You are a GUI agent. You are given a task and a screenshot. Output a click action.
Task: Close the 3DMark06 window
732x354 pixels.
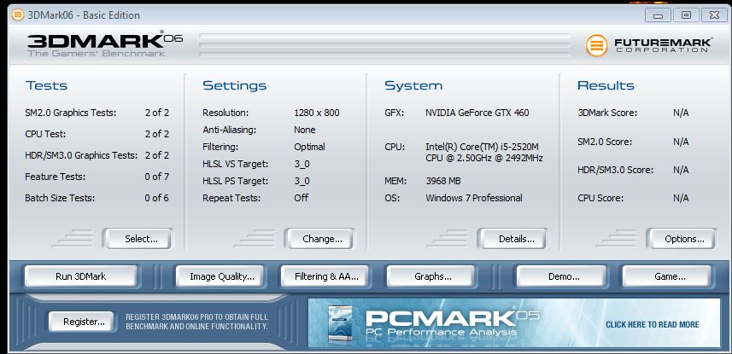(714, 15)
